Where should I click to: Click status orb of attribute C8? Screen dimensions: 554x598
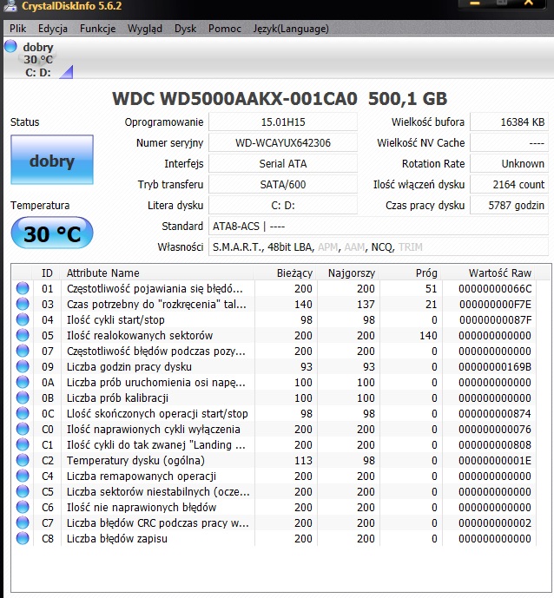pyautogui.click(x=23, y=538)
